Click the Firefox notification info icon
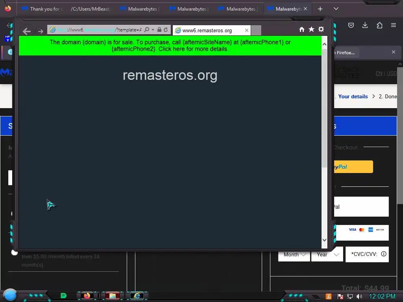The height and width of the screenshot is (302, 403). pos(10,52)
